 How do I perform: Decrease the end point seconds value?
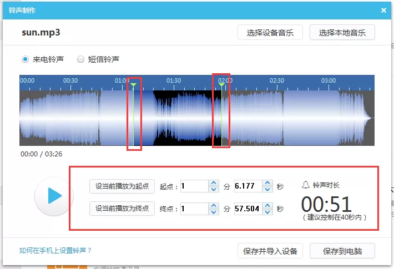coord(267,212)
